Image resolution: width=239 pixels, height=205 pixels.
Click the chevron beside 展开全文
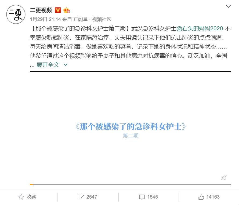pos(66,65)
